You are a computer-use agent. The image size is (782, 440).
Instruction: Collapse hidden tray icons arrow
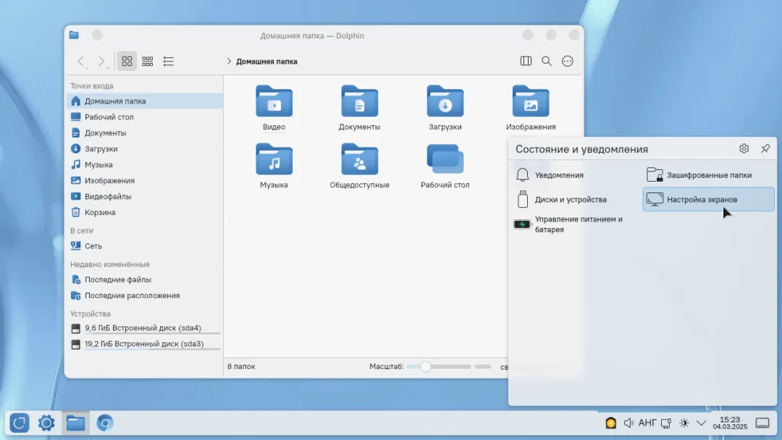point(701,423)
